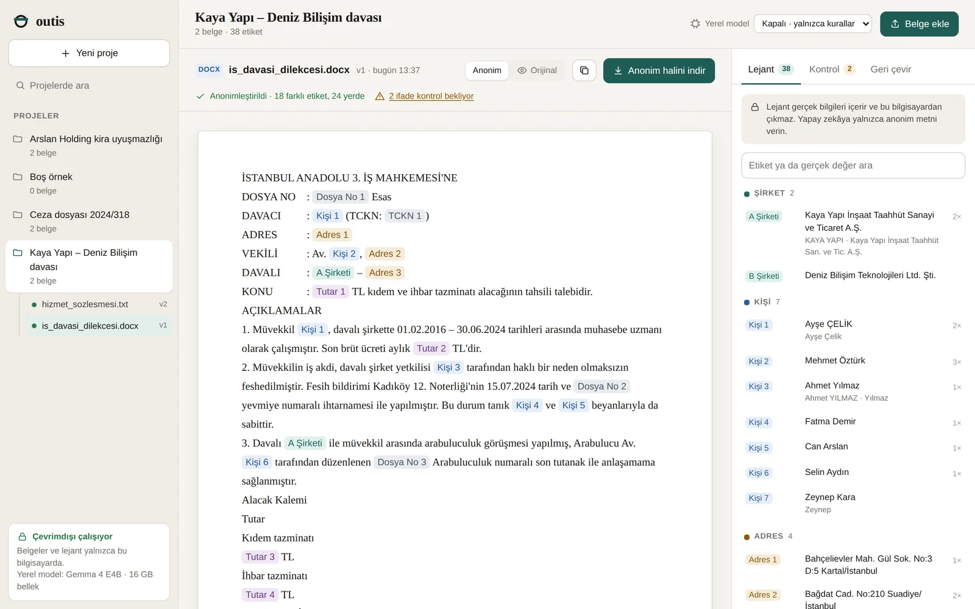Select Adres 1 Bahçelievler legend row
The image size is (975, 609).
tap(853, 565)
